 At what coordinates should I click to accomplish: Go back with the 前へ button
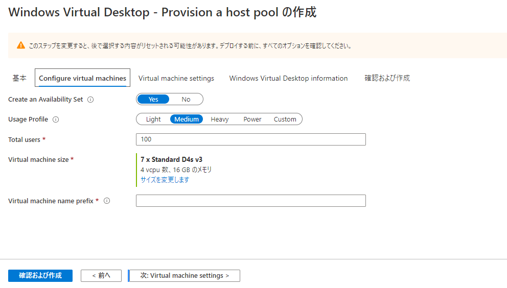click(101, 275)
